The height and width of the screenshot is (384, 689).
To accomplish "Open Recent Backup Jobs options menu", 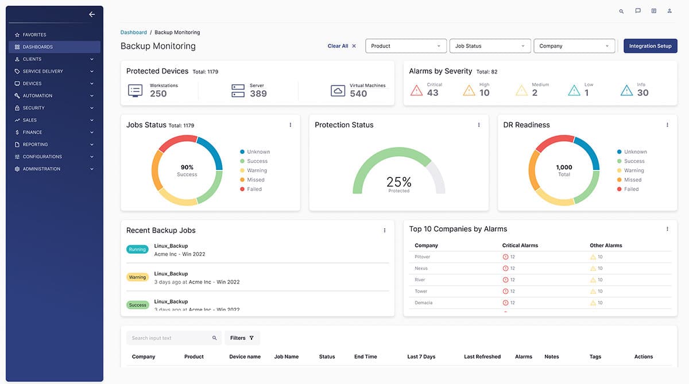I will (385, 230).
